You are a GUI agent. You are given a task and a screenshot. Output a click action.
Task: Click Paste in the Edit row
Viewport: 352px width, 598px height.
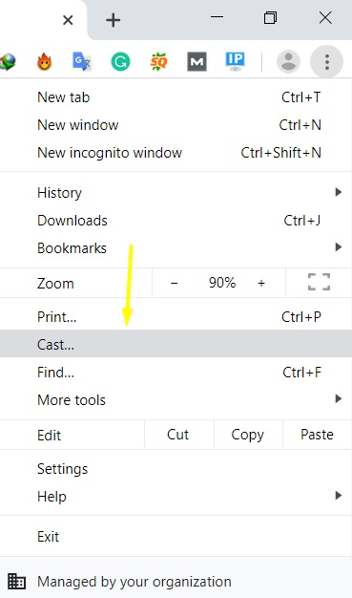317,435
